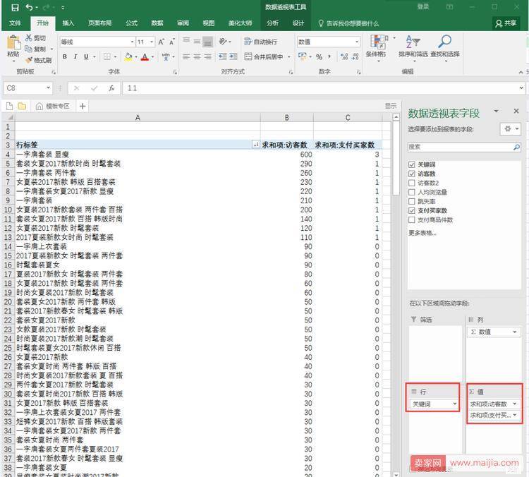
Task: Open the Name Box dropdown arrow
Action: (48, 88)
